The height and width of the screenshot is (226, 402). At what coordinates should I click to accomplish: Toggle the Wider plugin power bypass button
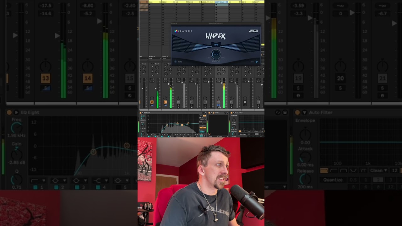pos(256,62)
